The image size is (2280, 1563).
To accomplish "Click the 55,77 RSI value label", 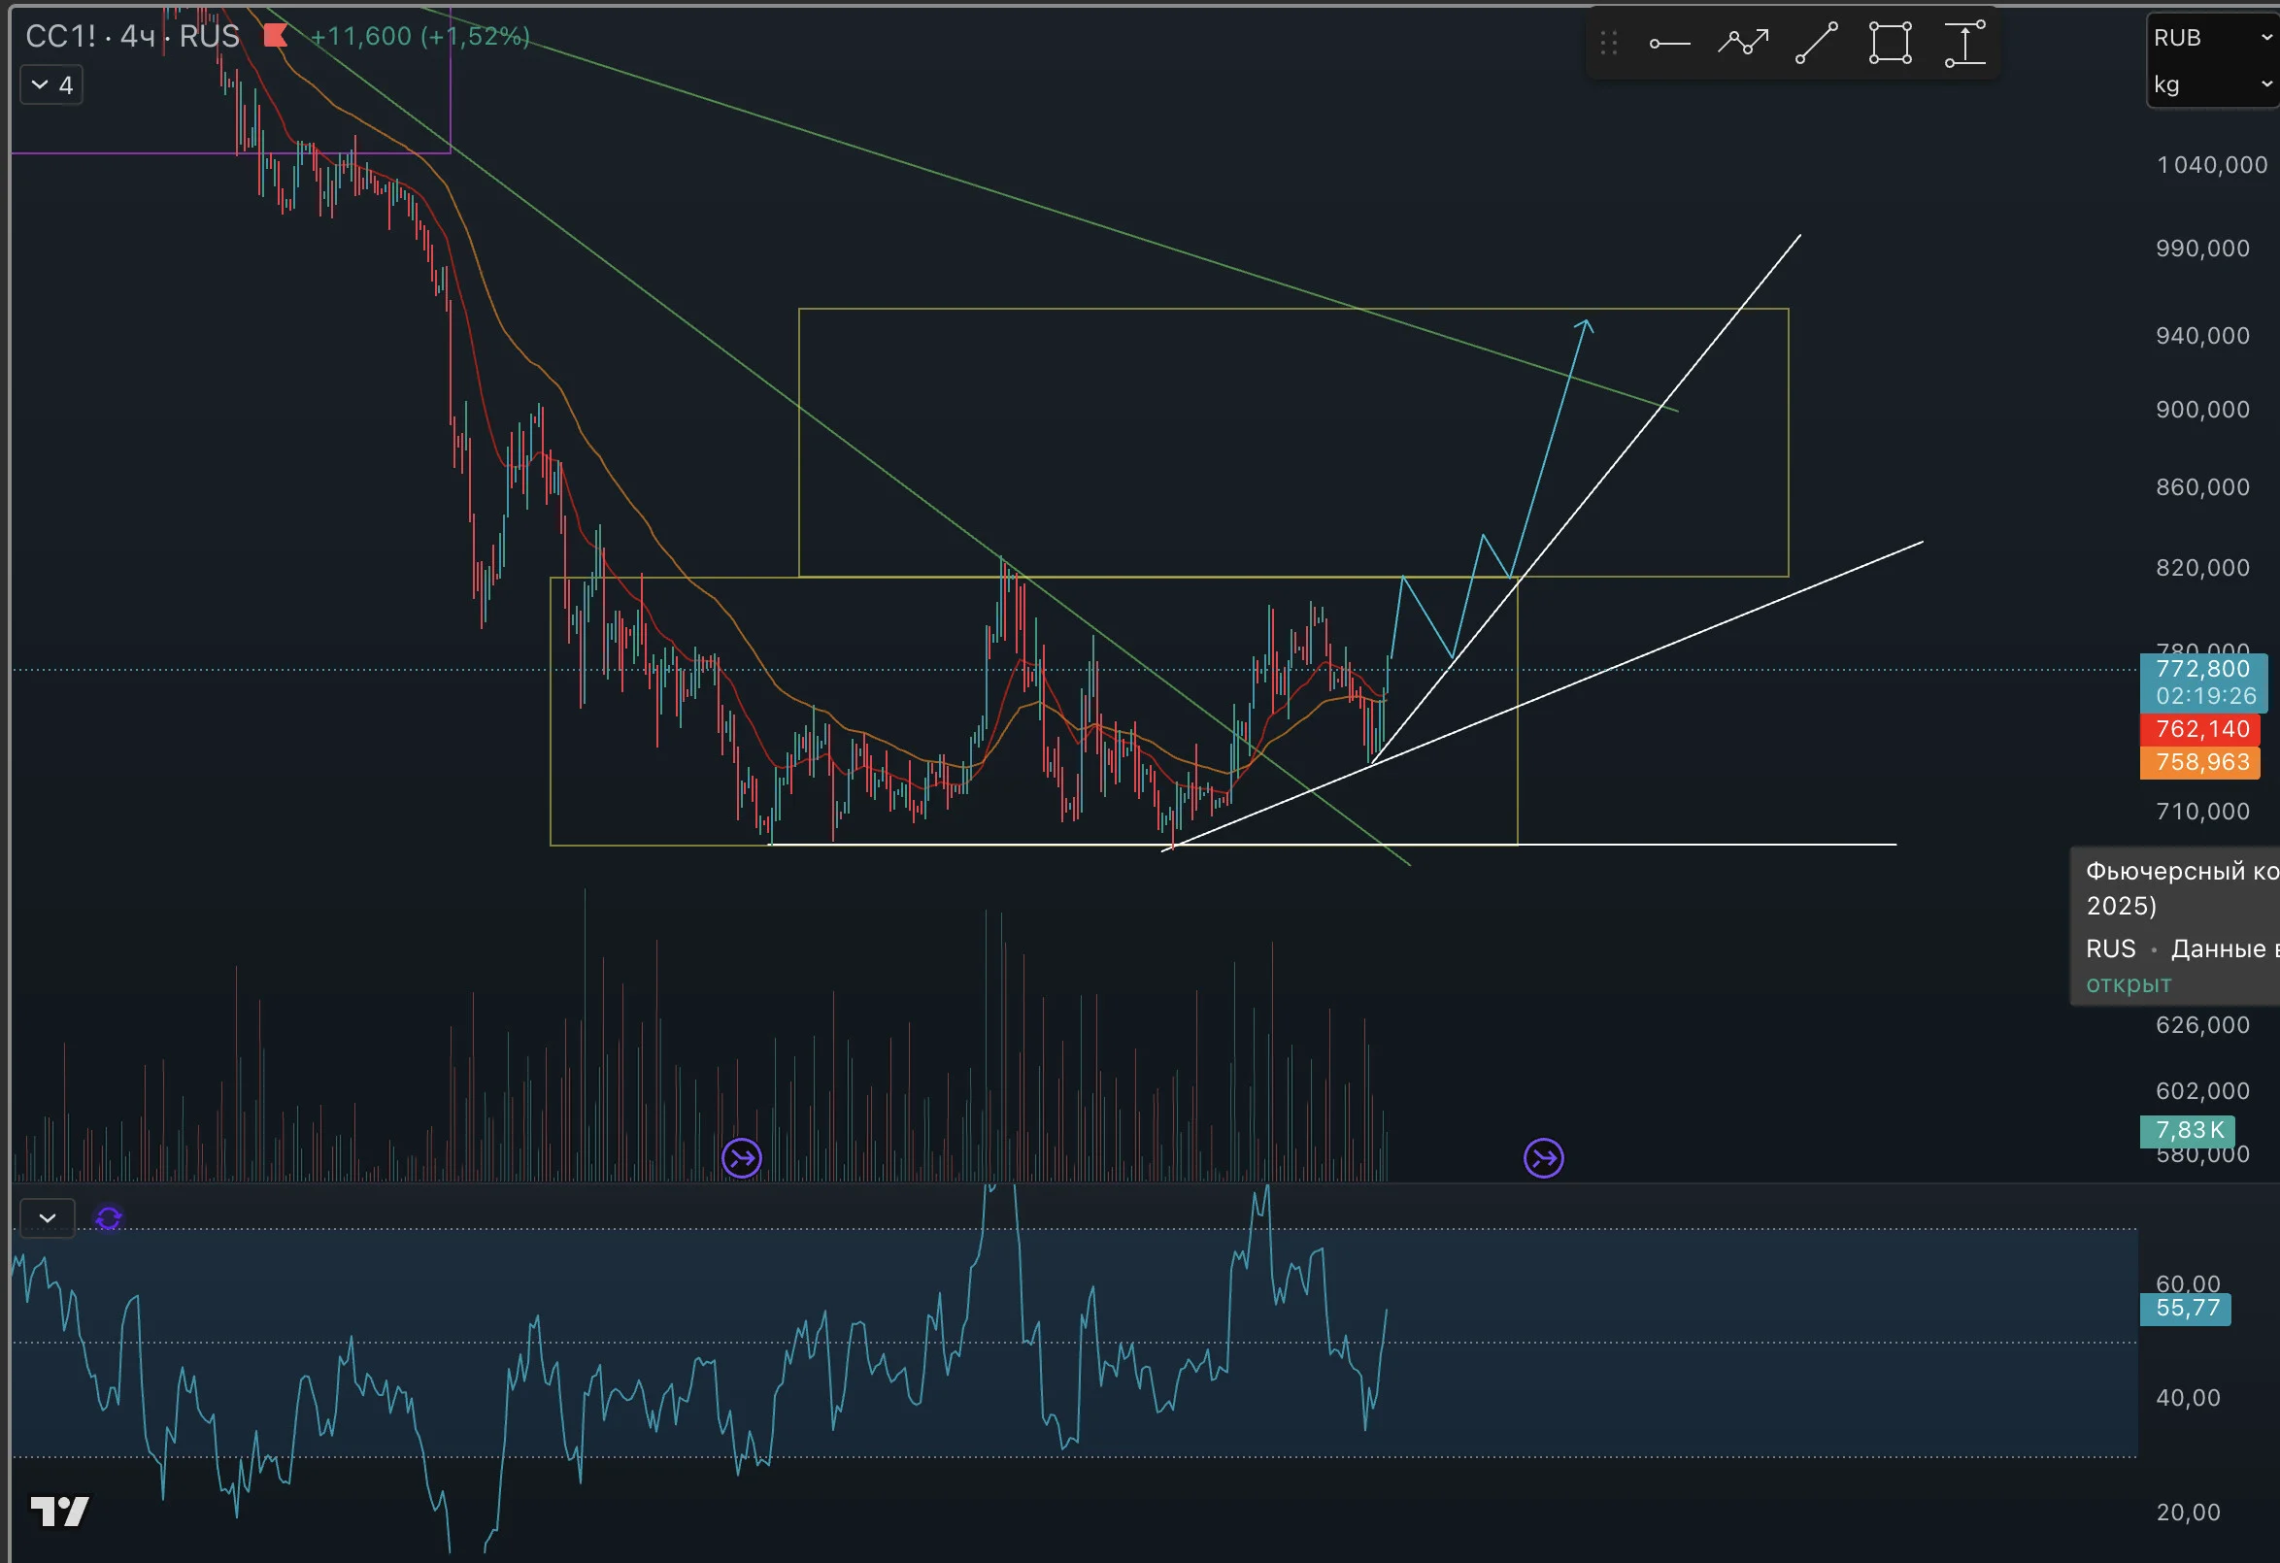I will [x=2186, y=1308].
